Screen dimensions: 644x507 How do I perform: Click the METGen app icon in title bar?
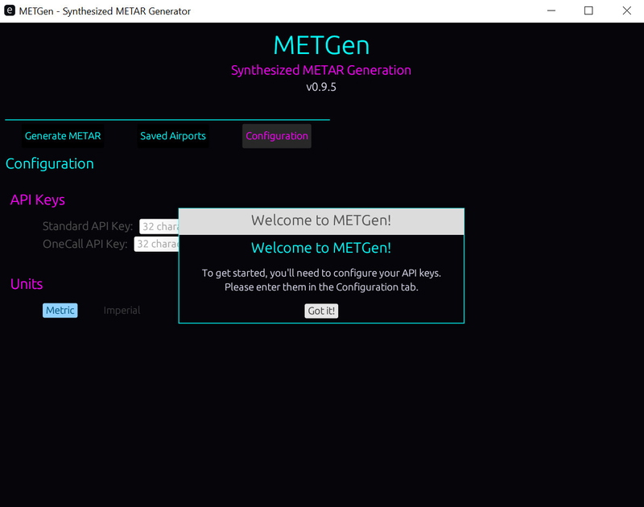click(x=11, y=11)
